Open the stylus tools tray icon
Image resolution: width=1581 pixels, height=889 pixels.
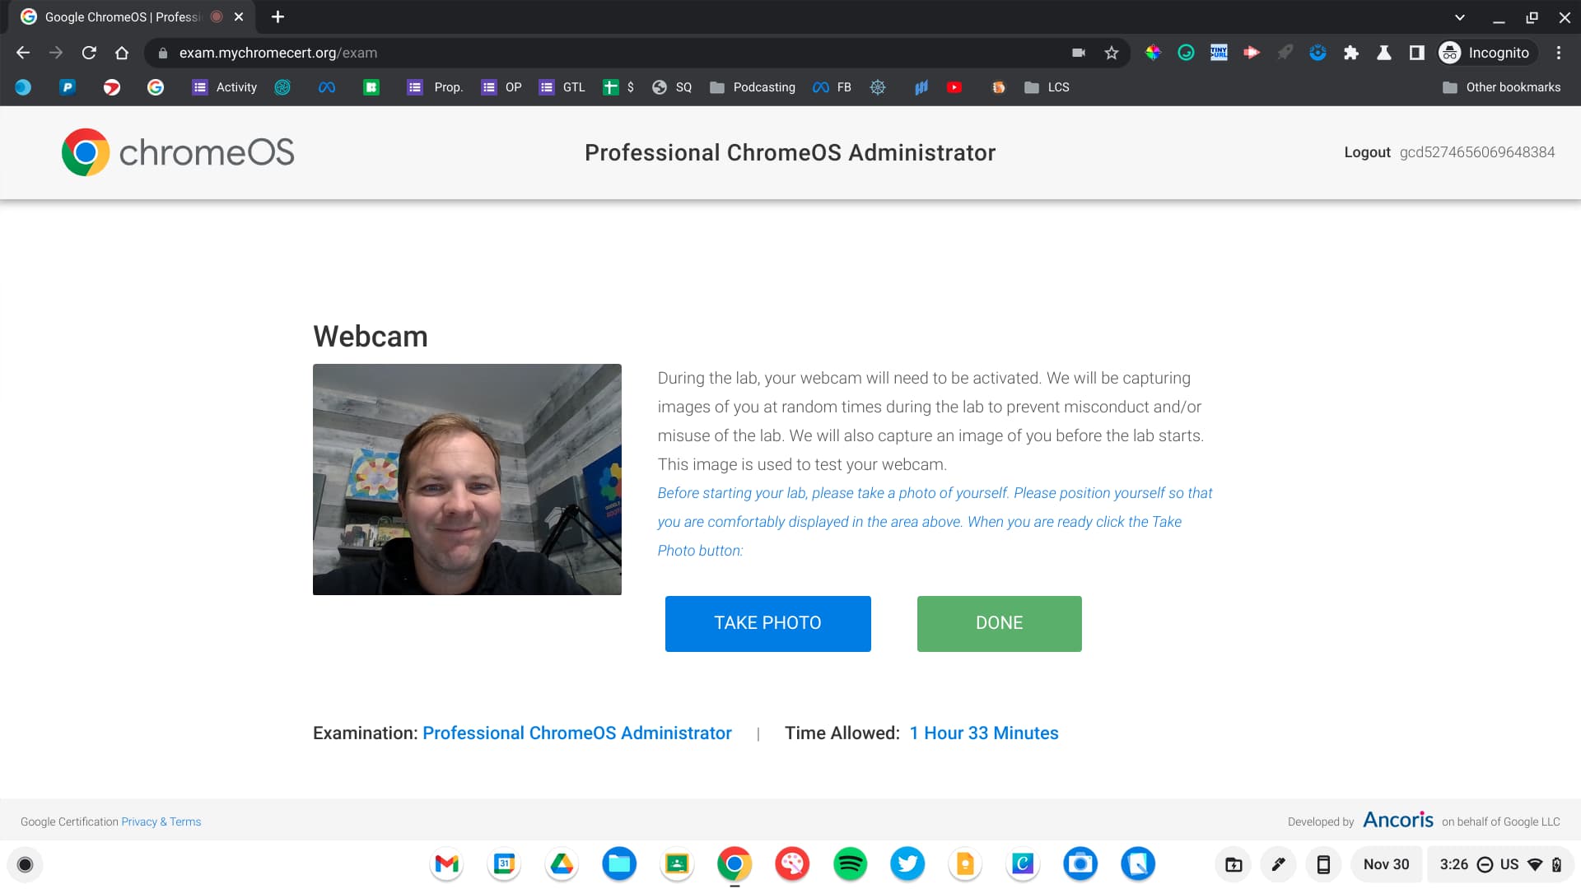pos(1278,864)
